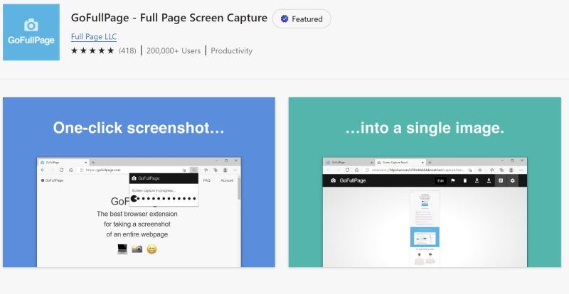The width and height of the screenshot is (569, 294).
Task: Open the One-click screenshot preview image
Action: click(139, 182)
